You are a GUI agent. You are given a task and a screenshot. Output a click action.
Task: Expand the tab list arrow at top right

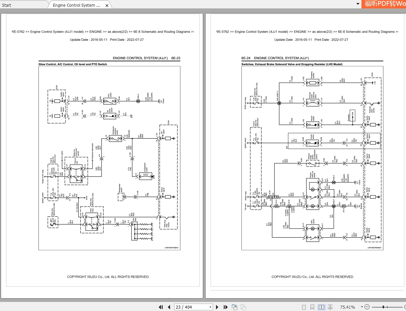click(358, 4)
